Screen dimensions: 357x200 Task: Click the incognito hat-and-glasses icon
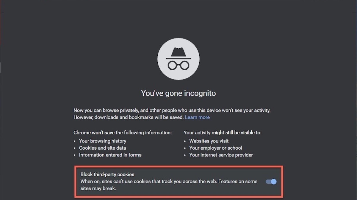point(178,59)
